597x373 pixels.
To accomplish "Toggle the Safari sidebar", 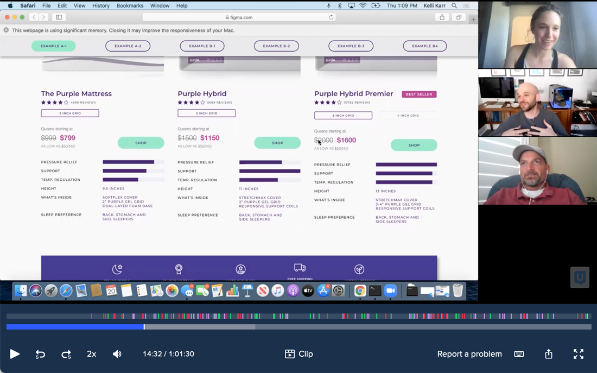I will (59, 17).
